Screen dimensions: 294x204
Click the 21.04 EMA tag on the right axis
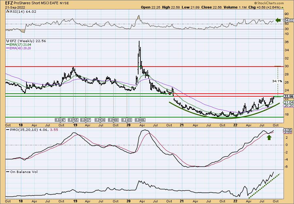[x=288, y=102]
